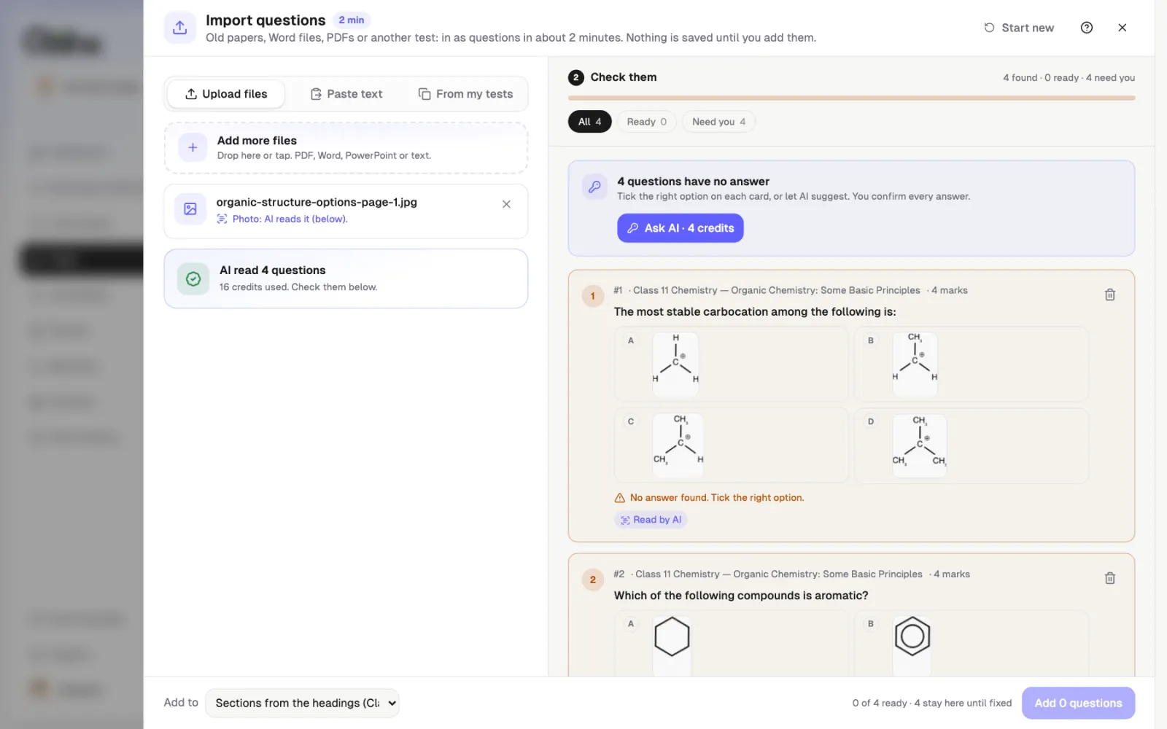Viewport: 1167px width, 729px height.
Task: Click the warning icon next to No answer found
Action: coord(620,498)
